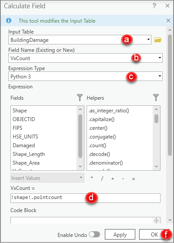The width and height of the screenshot is (174, 243).
Task: Click the Code Block resize handle icon
Action: pos(156,220)
